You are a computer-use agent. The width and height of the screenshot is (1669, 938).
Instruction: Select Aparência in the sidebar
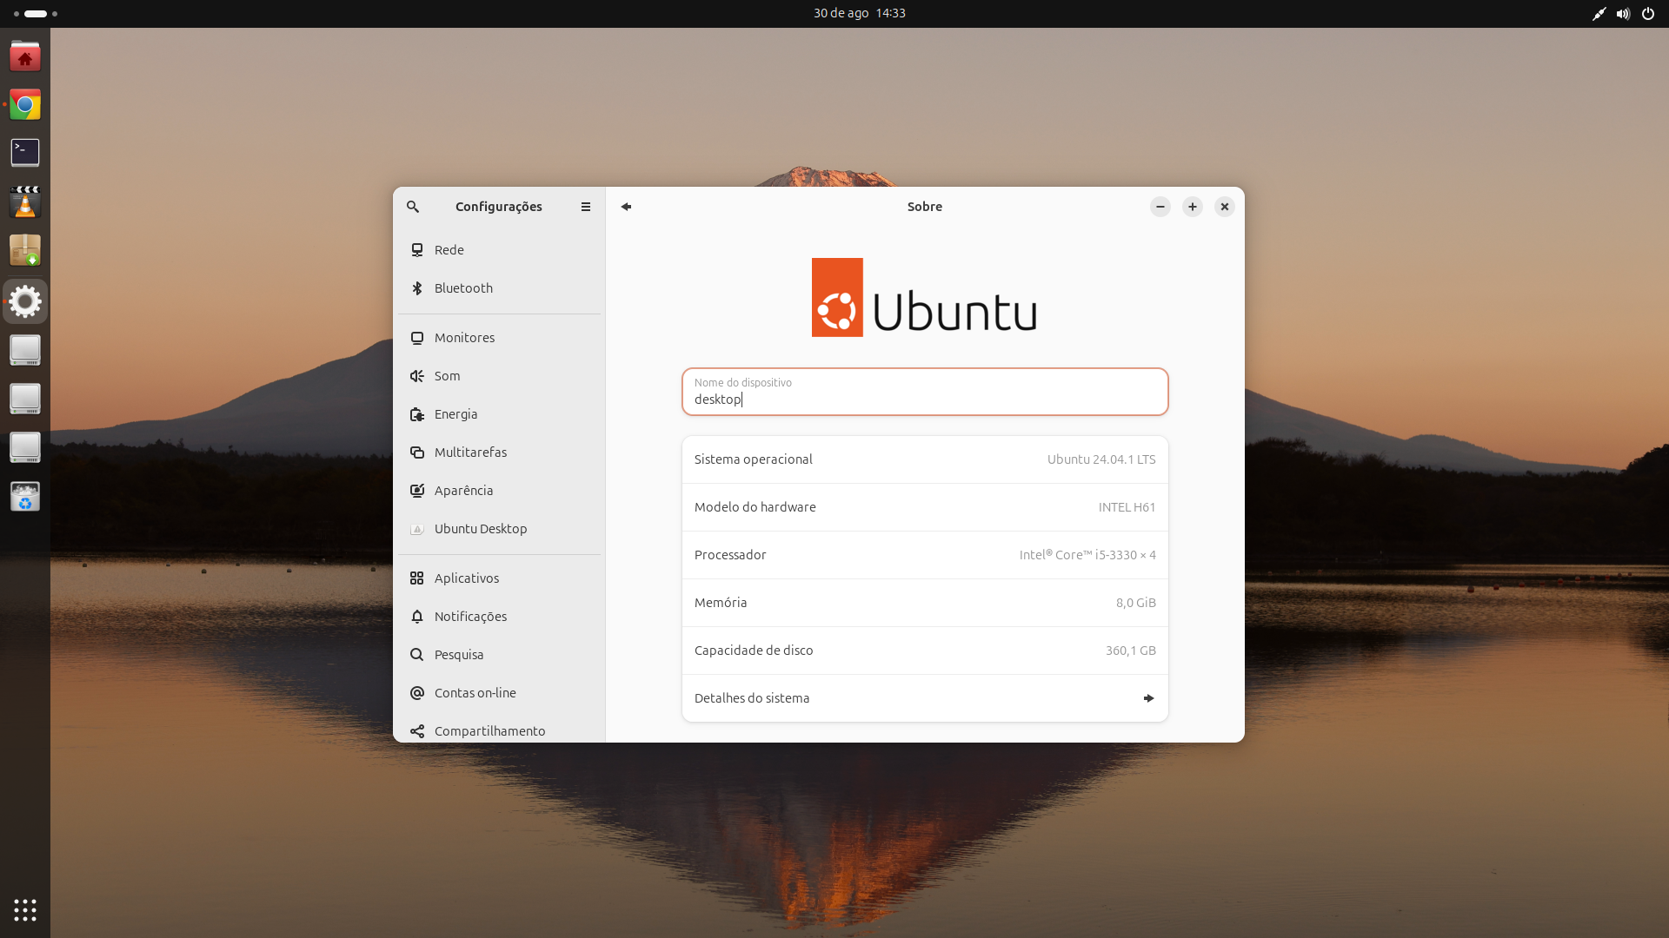pos(499,491)
